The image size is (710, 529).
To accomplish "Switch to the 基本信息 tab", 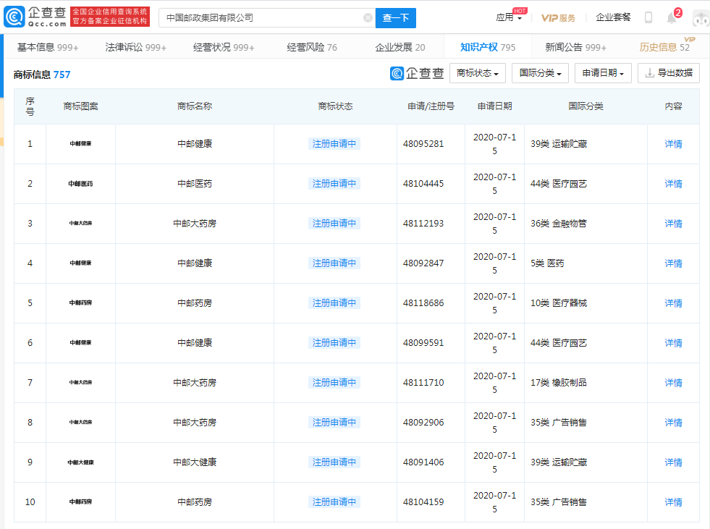I will click(x=48, y=47).
